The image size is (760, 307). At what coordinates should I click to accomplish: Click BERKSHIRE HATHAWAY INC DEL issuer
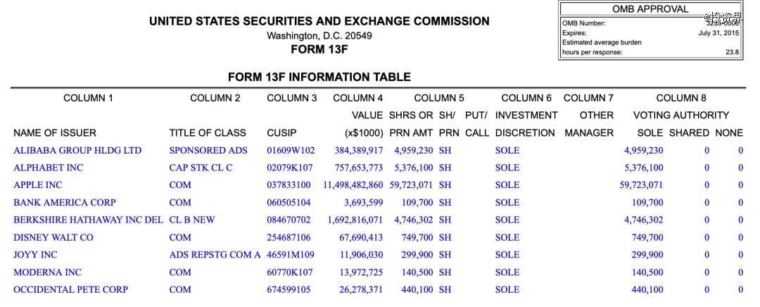(88, 220)
